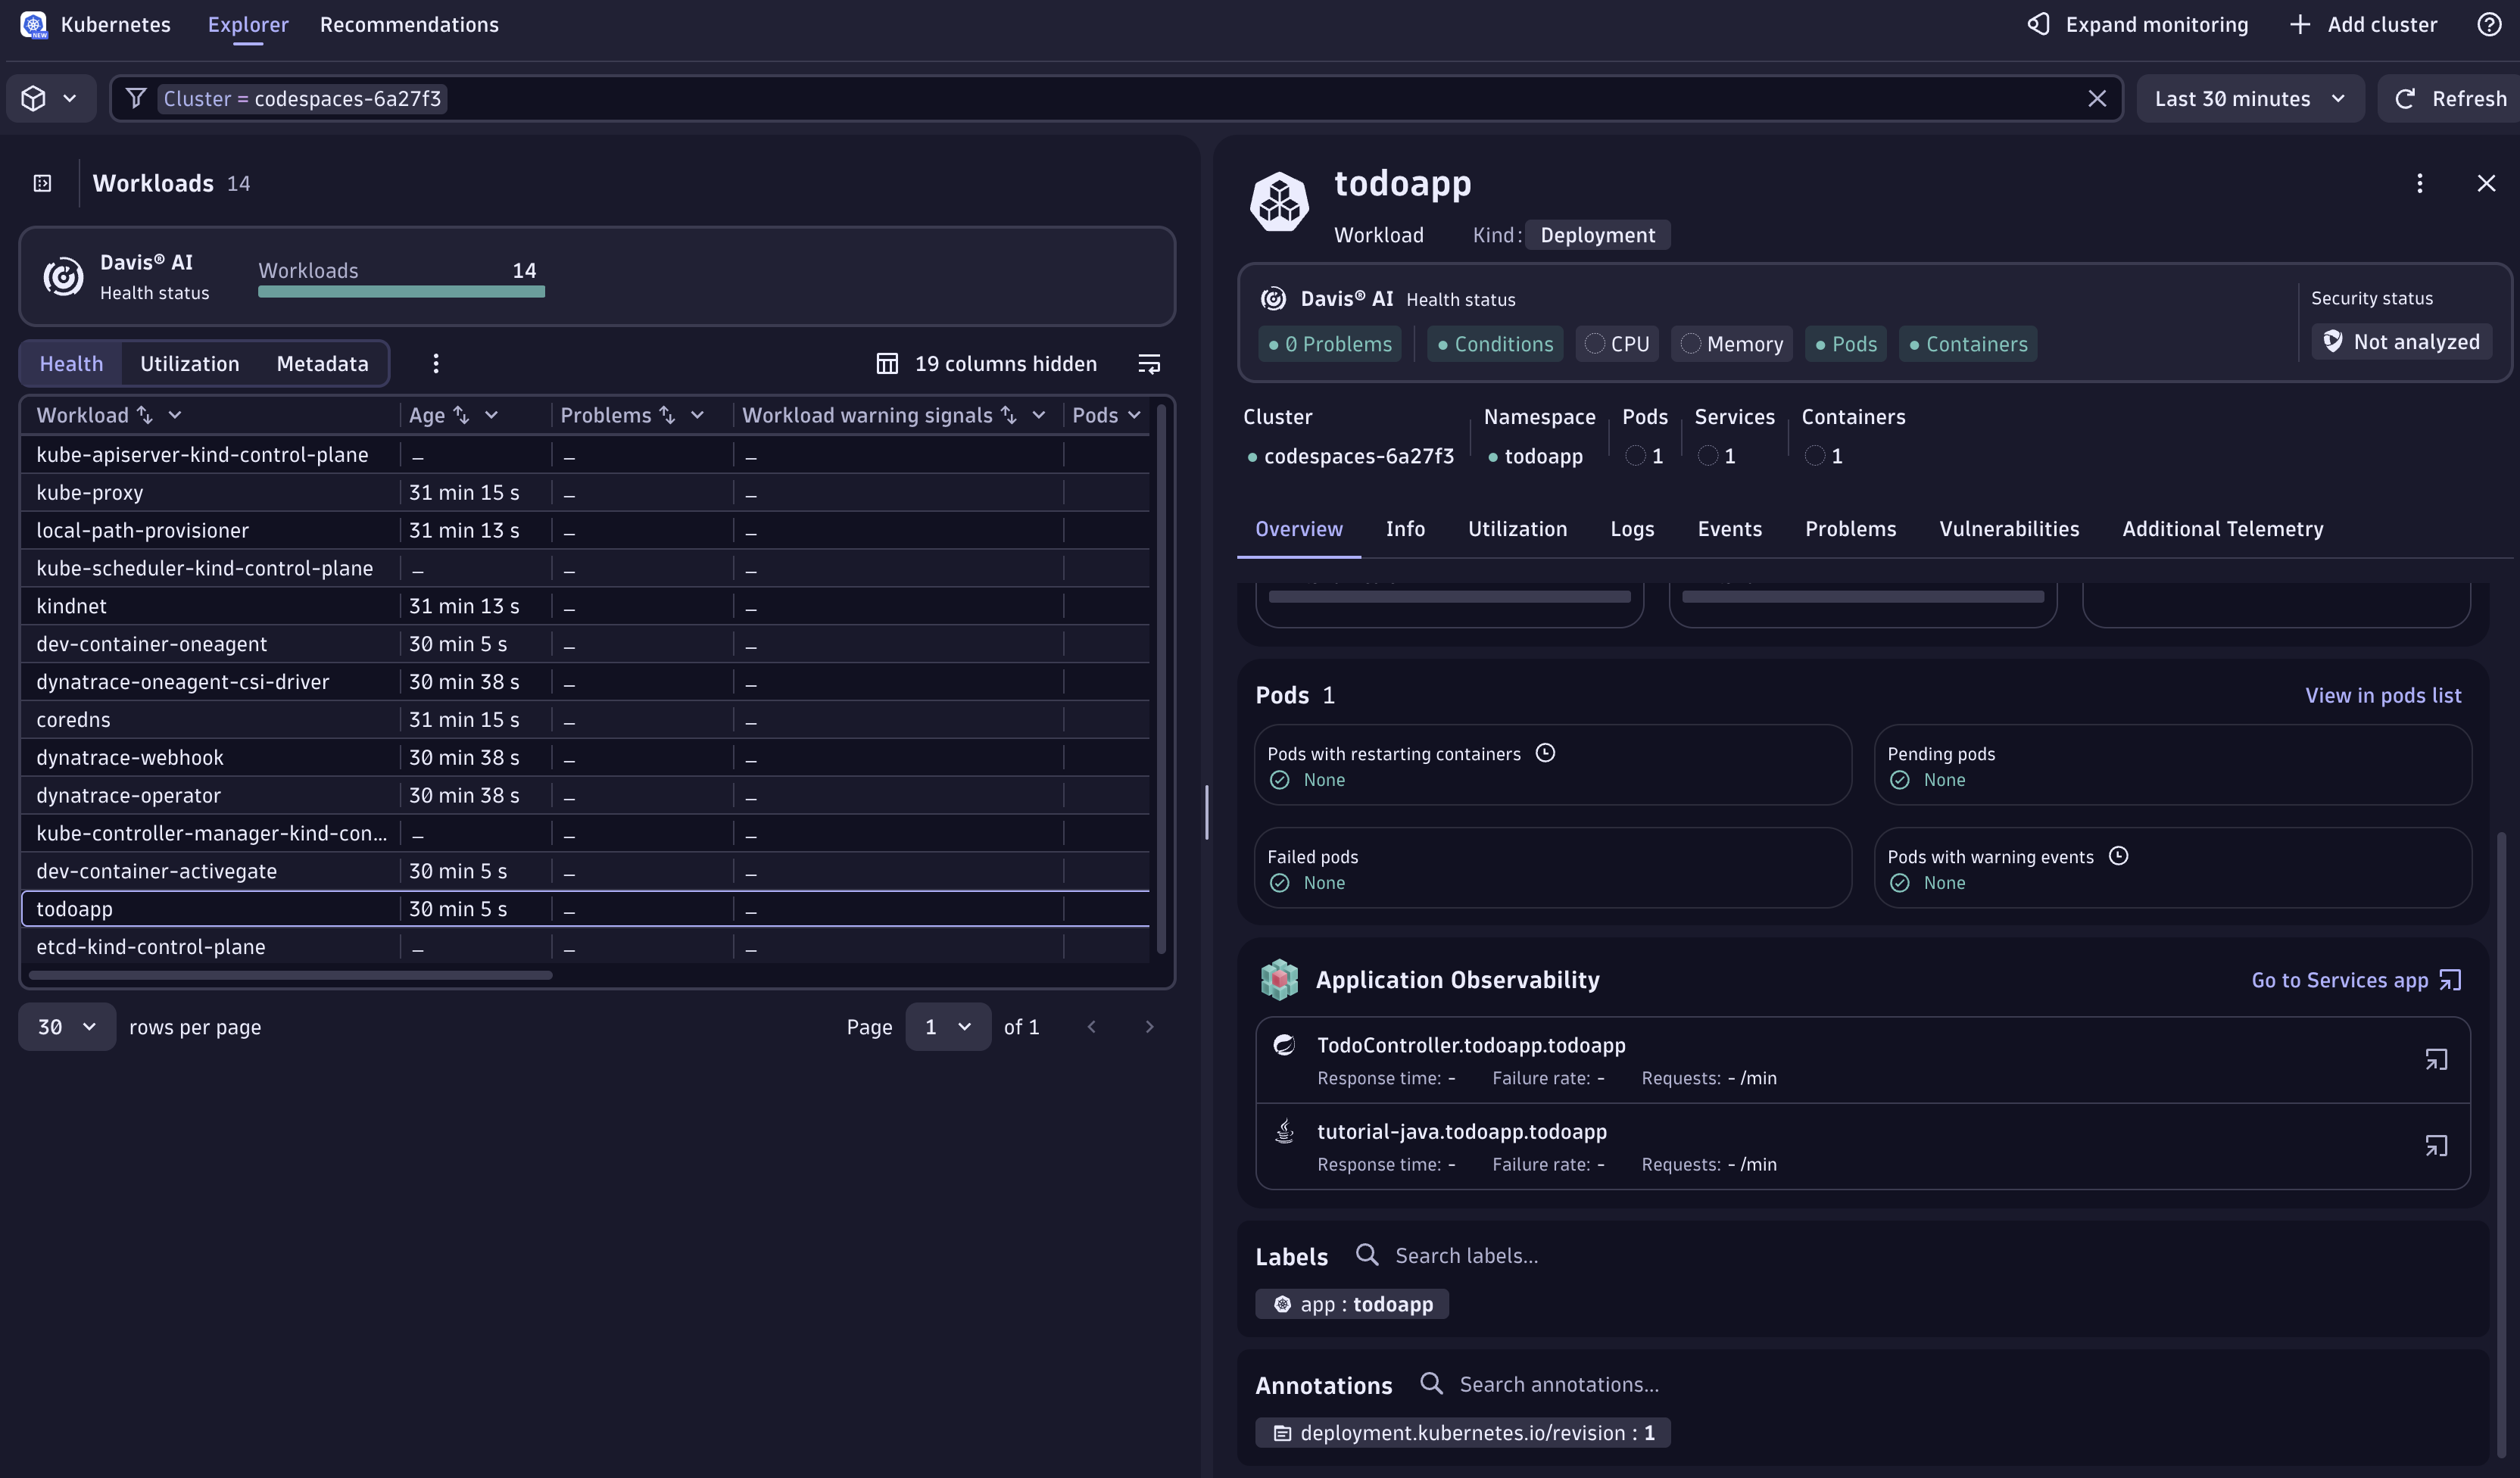
Task: Expand Pods column header chevron
Action: coord(1134,414)
